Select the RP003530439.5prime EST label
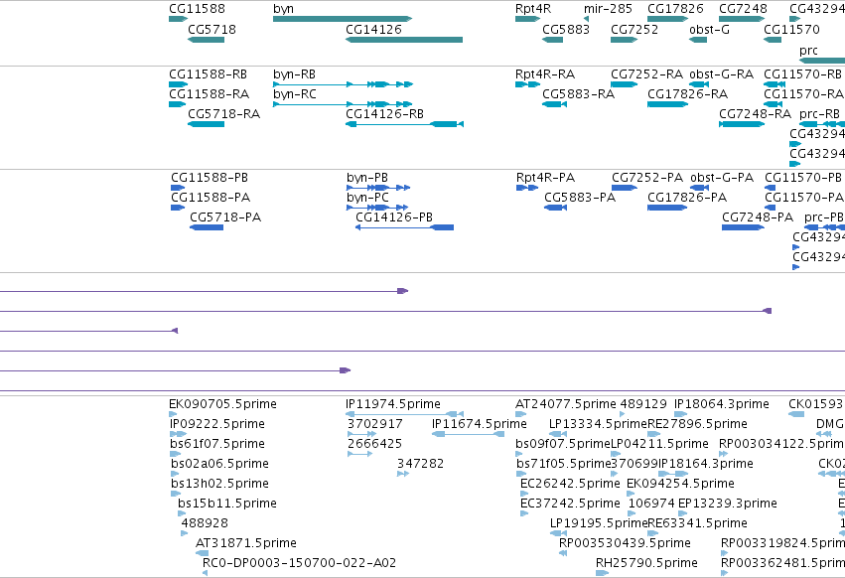The image size is (845, 578). pyautogui.click(x=625, y=543)
